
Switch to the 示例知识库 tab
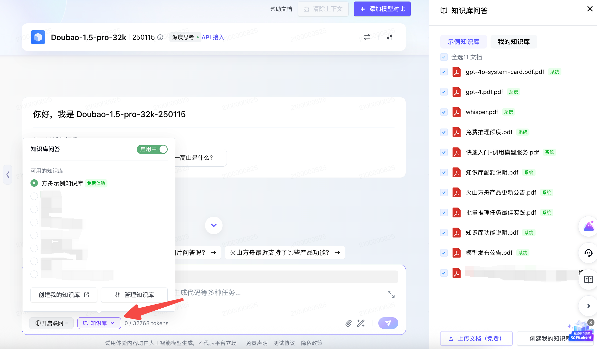(x=463, y=42)
